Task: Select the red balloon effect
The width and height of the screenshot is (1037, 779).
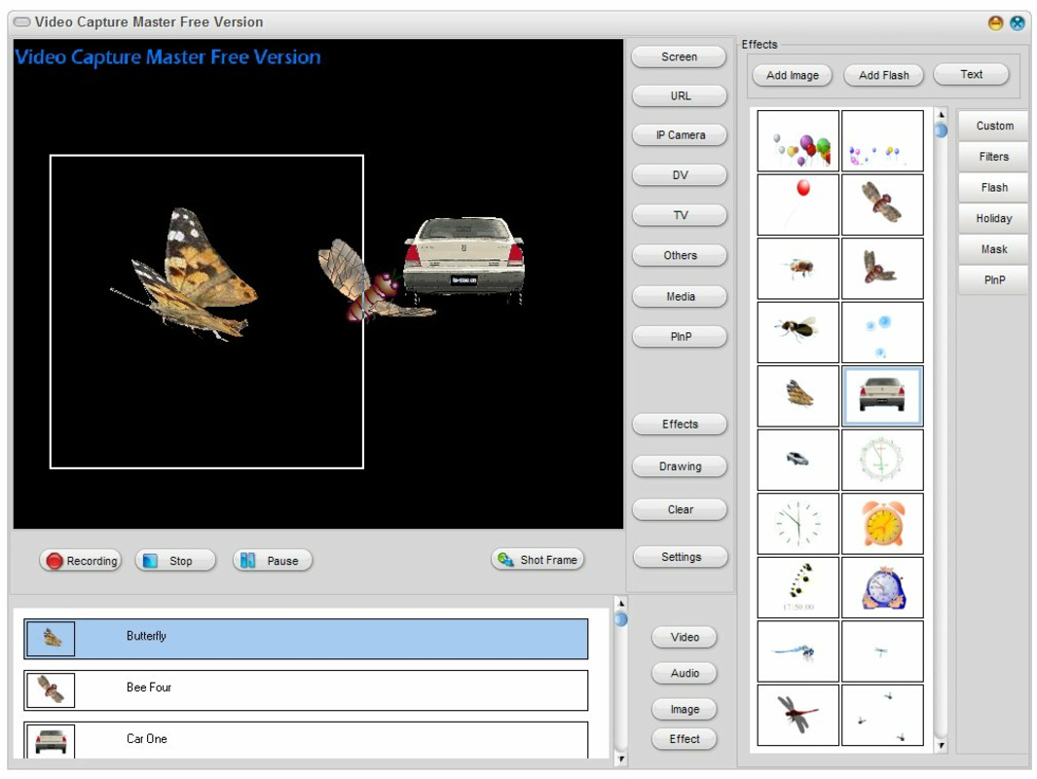Action: pos(796,204)
